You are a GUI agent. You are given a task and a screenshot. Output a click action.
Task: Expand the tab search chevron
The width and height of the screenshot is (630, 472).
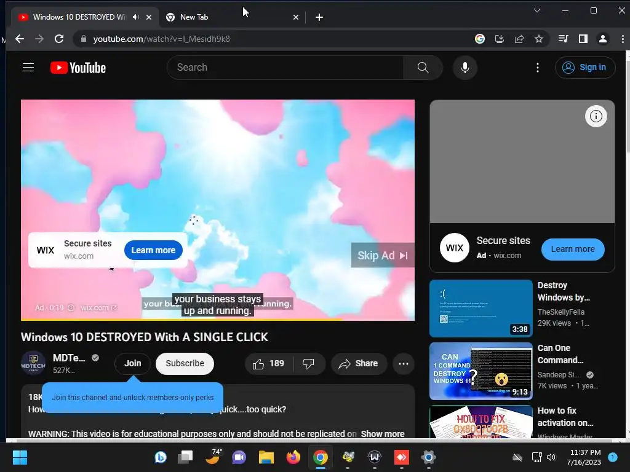pos(536,10)
